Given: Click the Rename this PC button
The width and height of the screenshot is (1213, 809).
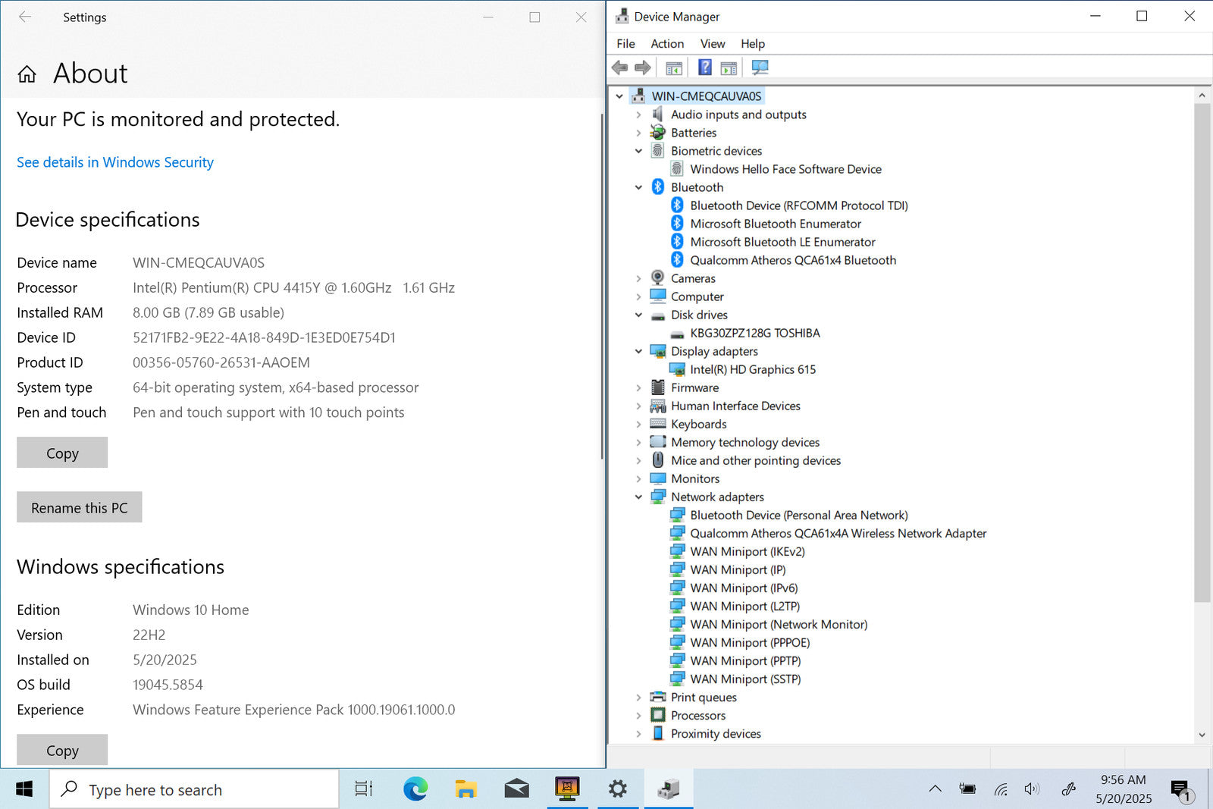Looking at the screenshot, I should (79, 507).
